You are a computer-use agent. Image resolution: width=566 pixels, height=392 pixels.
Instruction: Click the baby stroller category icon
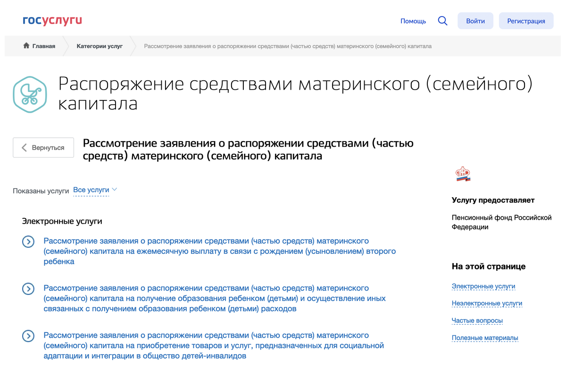pyautogui.click(x=30, y=94)
